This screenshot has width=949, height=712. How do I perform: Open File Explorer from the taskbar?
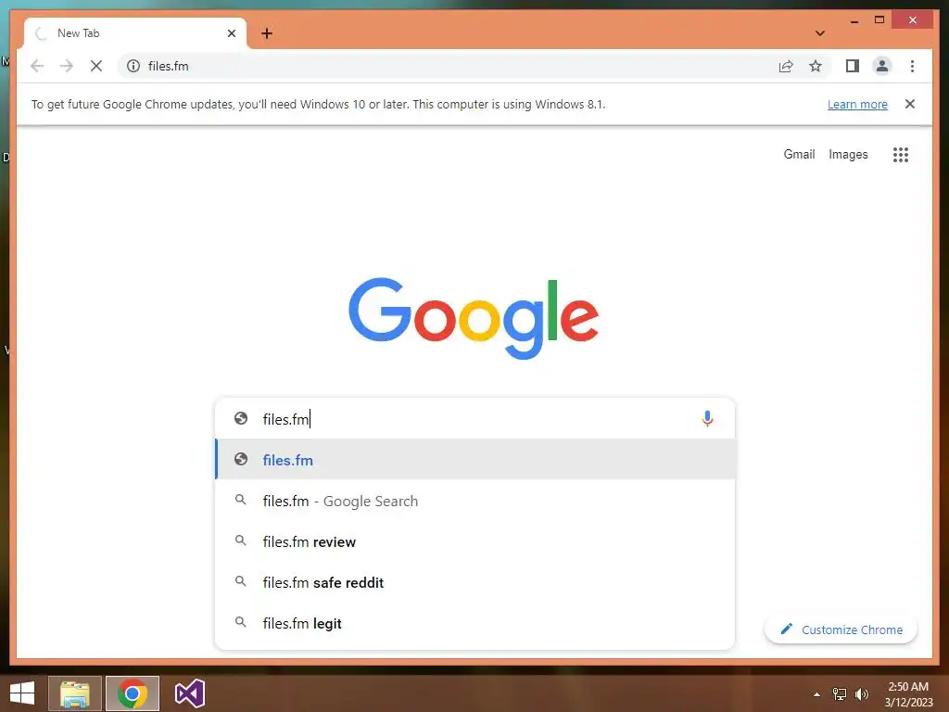74,693
